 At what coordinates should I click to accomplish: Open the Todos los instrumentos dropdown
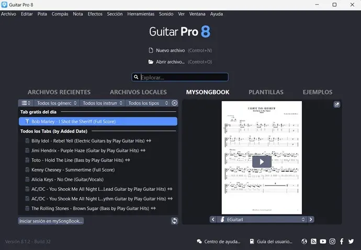pyautogui.click(x=103, y=103)
